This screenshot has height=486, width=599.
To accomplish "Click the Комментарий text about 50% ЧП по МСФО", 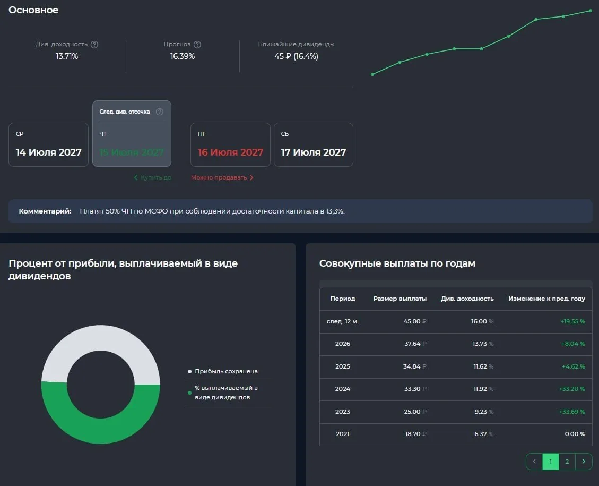I will click(212, 211).
